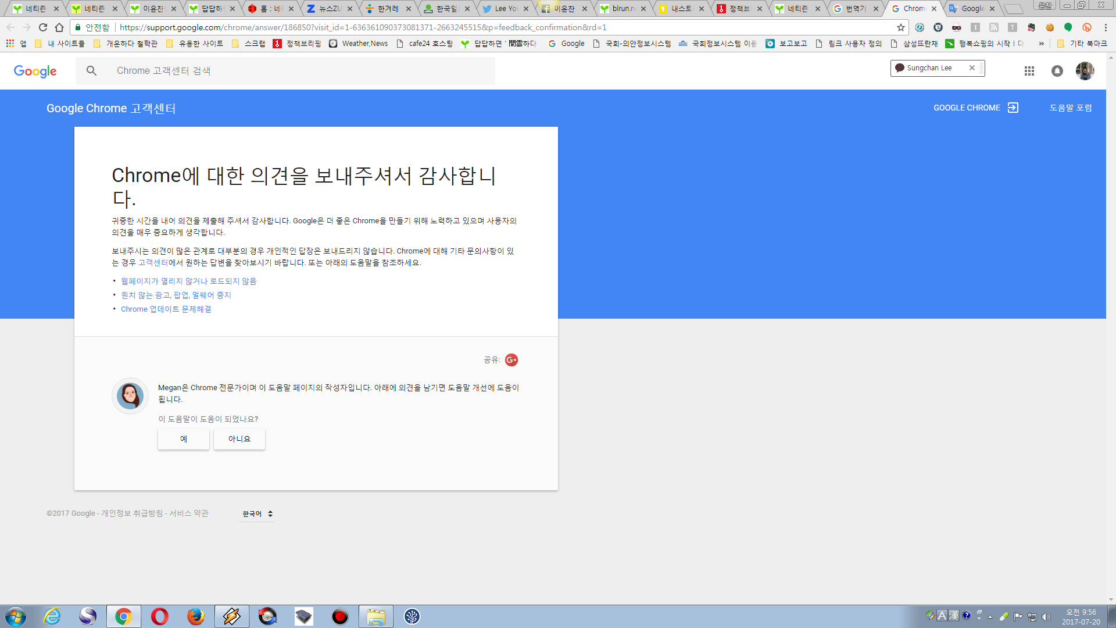
Task: Go to the Chrome home page icon
Action: 59,27
